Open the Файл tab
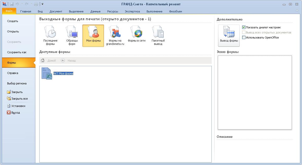 click(x=9, y=11)
